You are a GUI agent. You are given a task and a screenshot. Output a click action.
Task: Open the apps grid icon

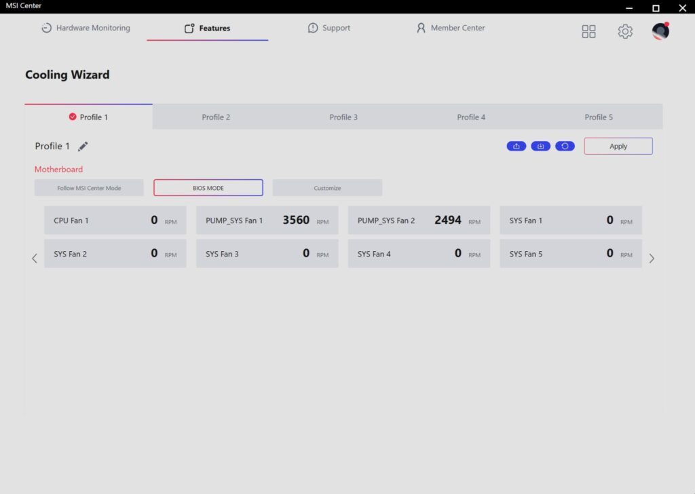[x=588, y=31]
